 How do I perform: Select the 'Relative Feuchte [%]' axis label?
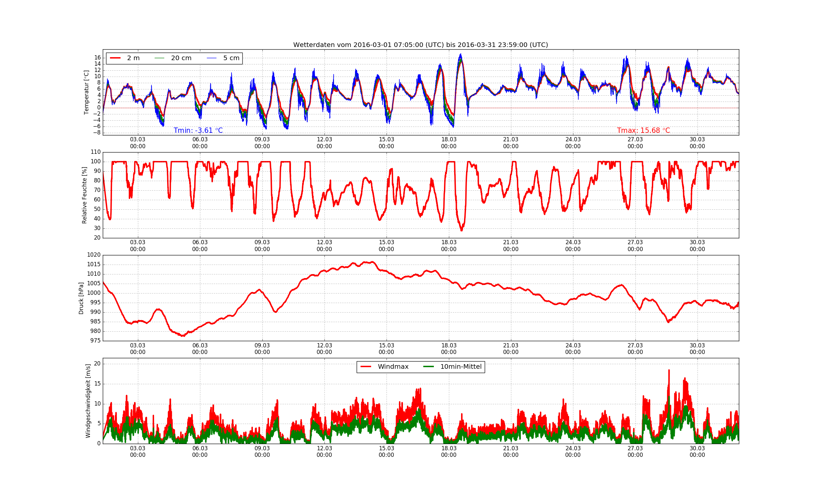[x=84, y=195]
